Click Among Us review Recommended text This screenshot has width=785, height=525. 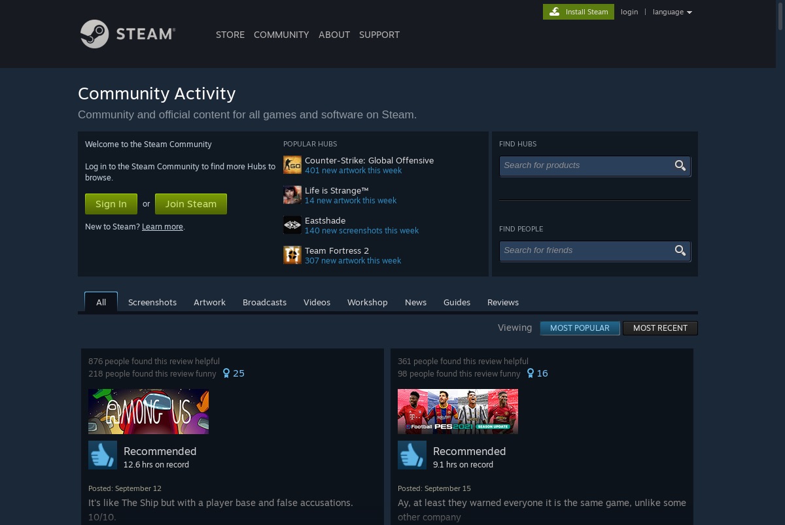click(160, 451)
